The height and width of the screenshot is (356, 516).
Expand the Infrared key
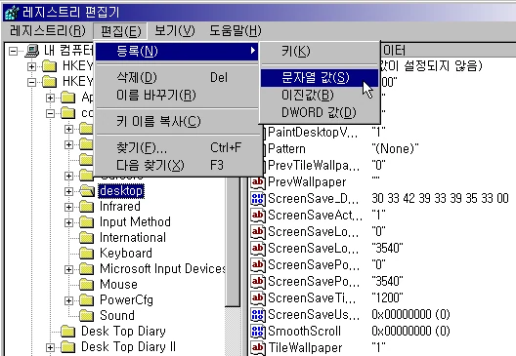click(x=68, y=207)
